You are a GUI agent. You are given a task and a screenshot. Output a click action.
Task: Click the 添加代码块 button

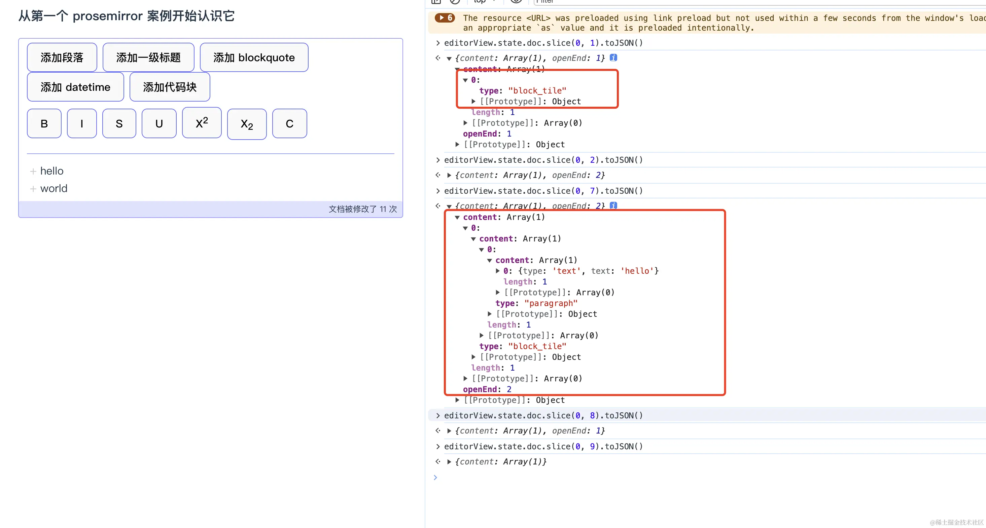point(170,87)
